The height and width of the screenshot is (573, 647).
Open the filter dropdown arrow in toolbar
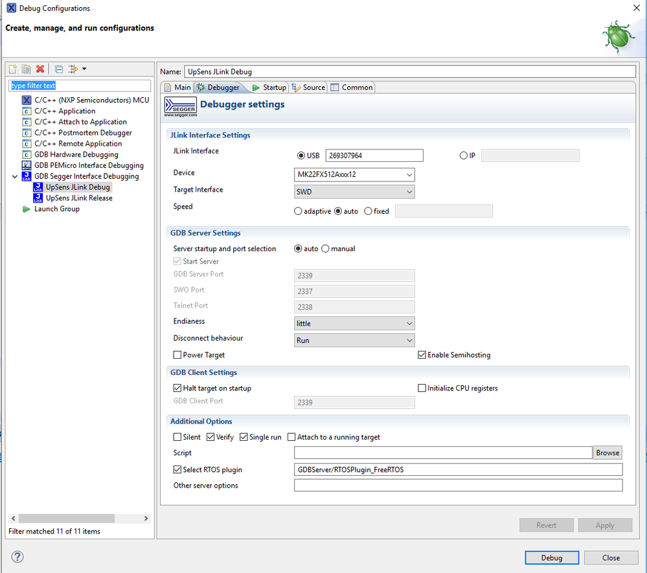click(x=84, y=69)
